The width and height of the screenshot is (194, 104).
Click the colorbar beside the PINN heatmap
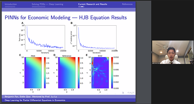[x=45, y=73]
